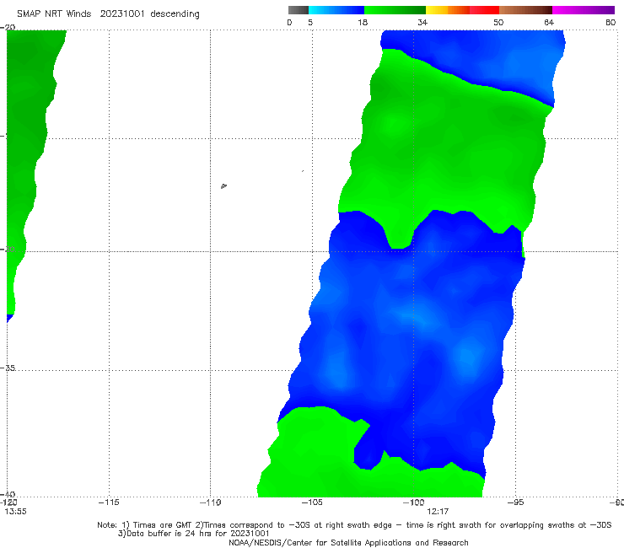The height and width of the screenshot is (548, 624).
Task: Click the '-105' longitude axis label
Action: (312, 502)
